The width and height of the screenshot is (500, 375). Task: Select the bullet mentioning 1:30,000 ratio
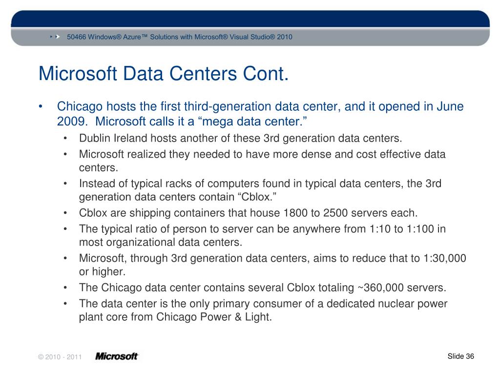point(272,265)
